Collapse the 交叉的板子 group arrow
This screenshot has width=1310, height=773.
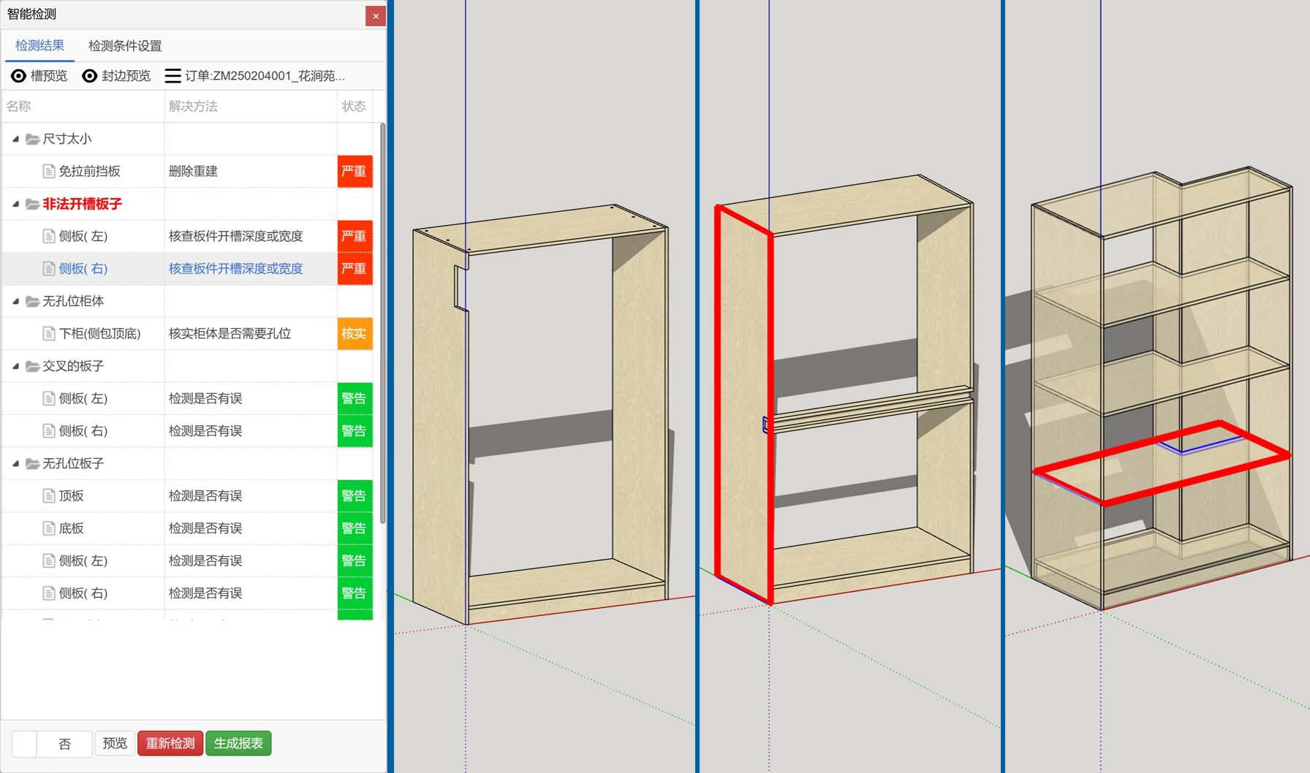pyautogui.click(x=15, y=366)
